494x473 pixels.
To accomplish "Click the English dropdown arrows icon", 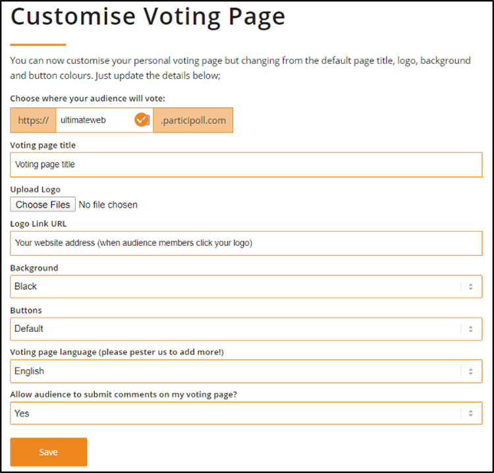I will tap(470, 372).
